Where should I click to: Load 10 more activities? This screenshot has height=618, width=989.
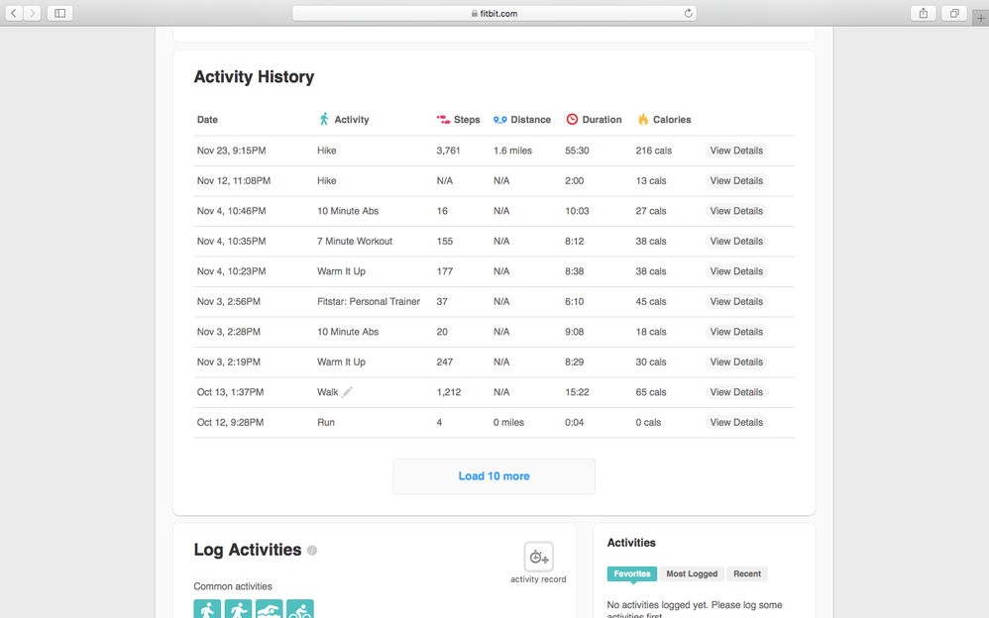click(x=494, y=476)
